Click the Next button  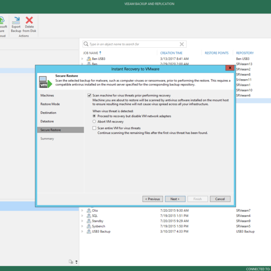tap(175, 199)
